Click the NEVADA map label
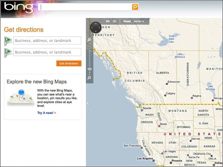This screenshot has height=167, width=223. [x=157, y=143]
